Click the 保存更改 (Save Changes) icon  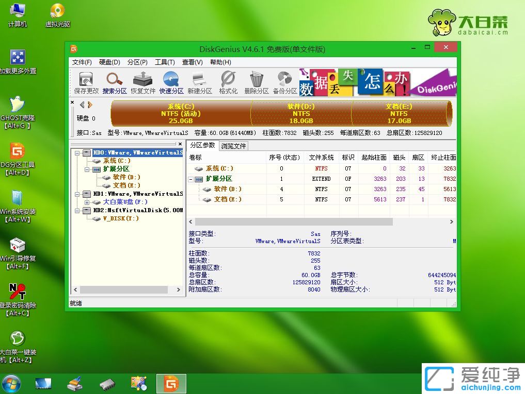point(86,81)
